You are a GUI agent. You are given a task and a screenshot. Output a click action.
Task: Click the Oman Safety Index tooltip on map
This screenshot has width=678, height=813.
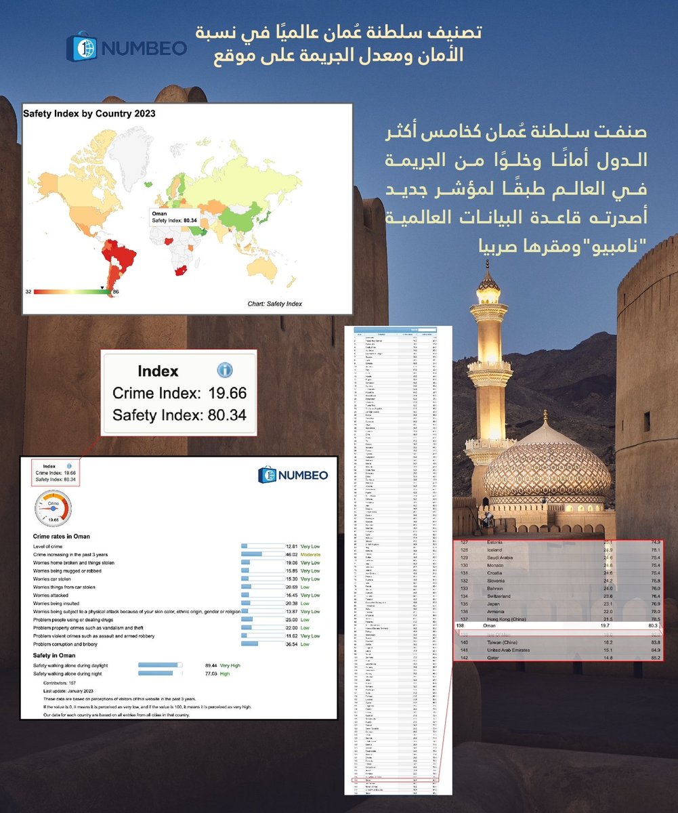[x=175, y=216]
